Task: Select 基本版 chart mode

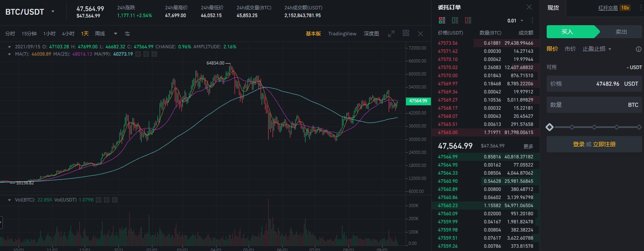Action: point(313,34)
